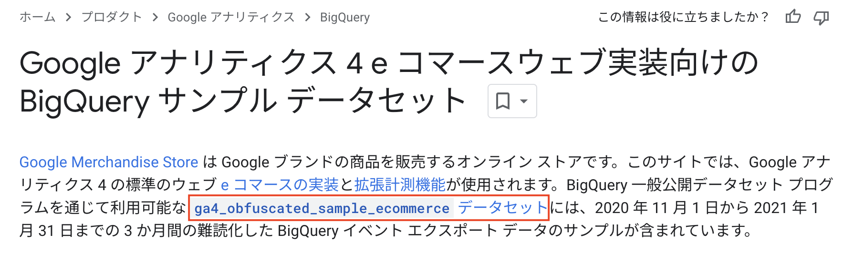Click the page heading about BigQuery サンプル データセット
The image size is (864, 265).
(388, 82)
